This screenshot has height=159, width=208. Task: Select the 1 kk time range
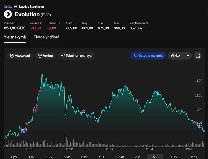(49, 157)
